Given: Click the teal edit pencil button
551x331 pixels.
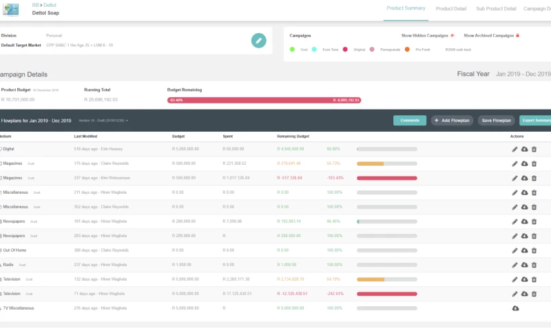Looking at the screenshot, I should tap(259, 41).
